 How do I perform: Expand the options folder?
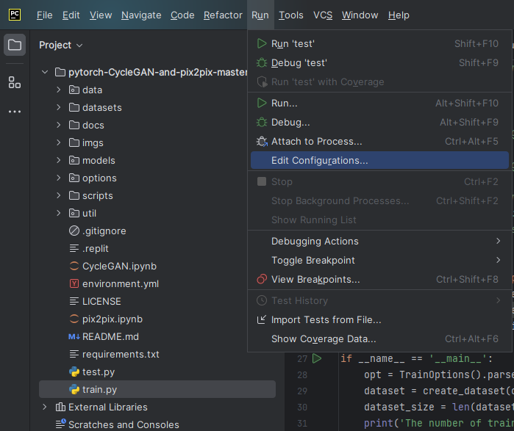pyautogui.click(x=59, y=178)
